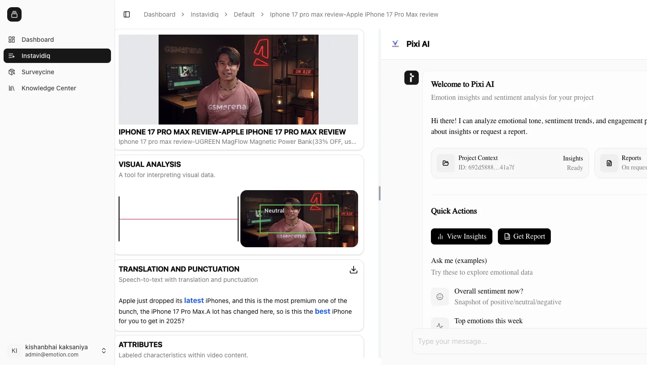Go to Instavidiq breadcrumb
Image resolution: width=647 pixels, height=365 pixels.
pos(204,14)
